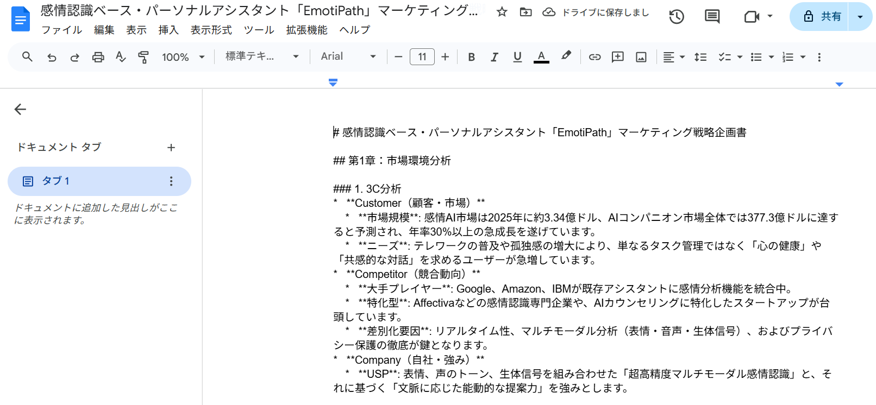Image resolution: width=876 pixels, height=405 pixels.
Task: Activate the paint format tool
Action: (143, 57)
